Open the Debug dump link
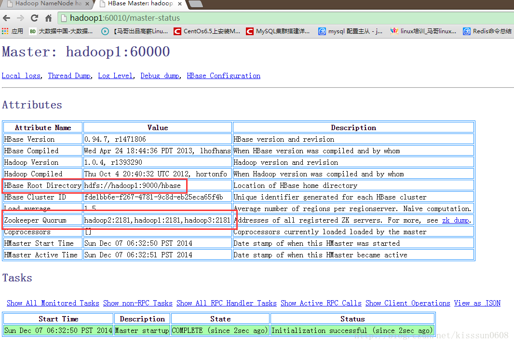The height and width of the screenshot is (345, 514). pos(160,76)
